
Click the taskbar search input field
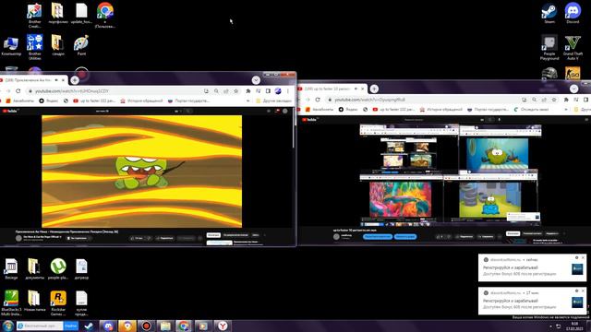pyautogui.click(x=39, y=326)
